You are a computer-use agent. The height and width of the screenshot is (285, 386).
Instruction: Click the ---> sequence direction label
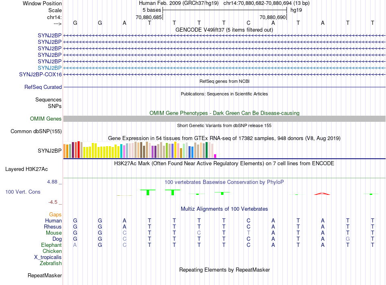tap(57, 24)
